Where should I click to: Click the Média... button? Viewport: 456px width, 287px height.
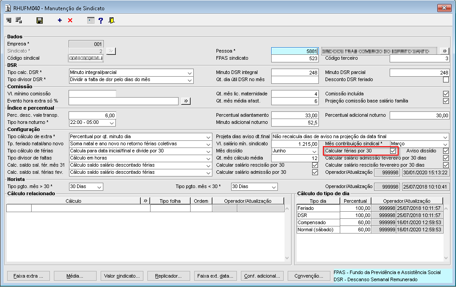tap(75, 276)
